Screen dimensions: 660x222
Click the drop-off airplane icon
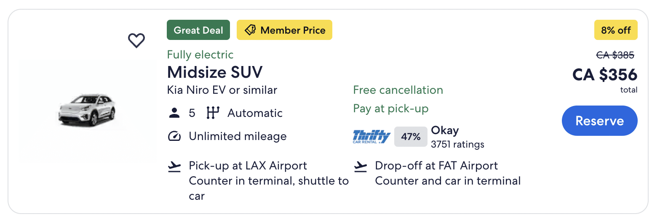pyautogui.click(x=360, y=167)
